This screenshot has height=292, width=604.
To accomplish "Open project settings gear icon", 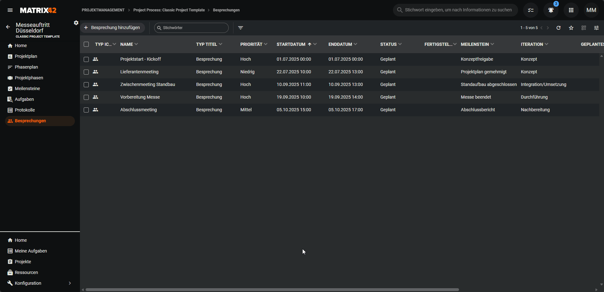I will point(76,23).
